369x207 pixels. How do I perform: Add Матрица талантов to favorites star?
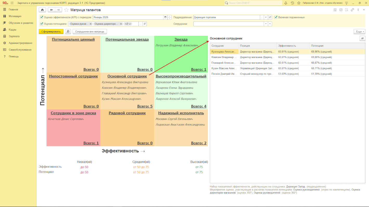click(66, 10)
